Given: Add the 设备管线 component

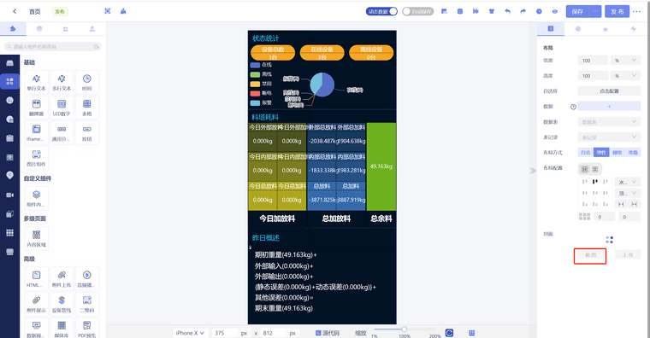Looking at the screenshot, I should [x=62, y=304].
